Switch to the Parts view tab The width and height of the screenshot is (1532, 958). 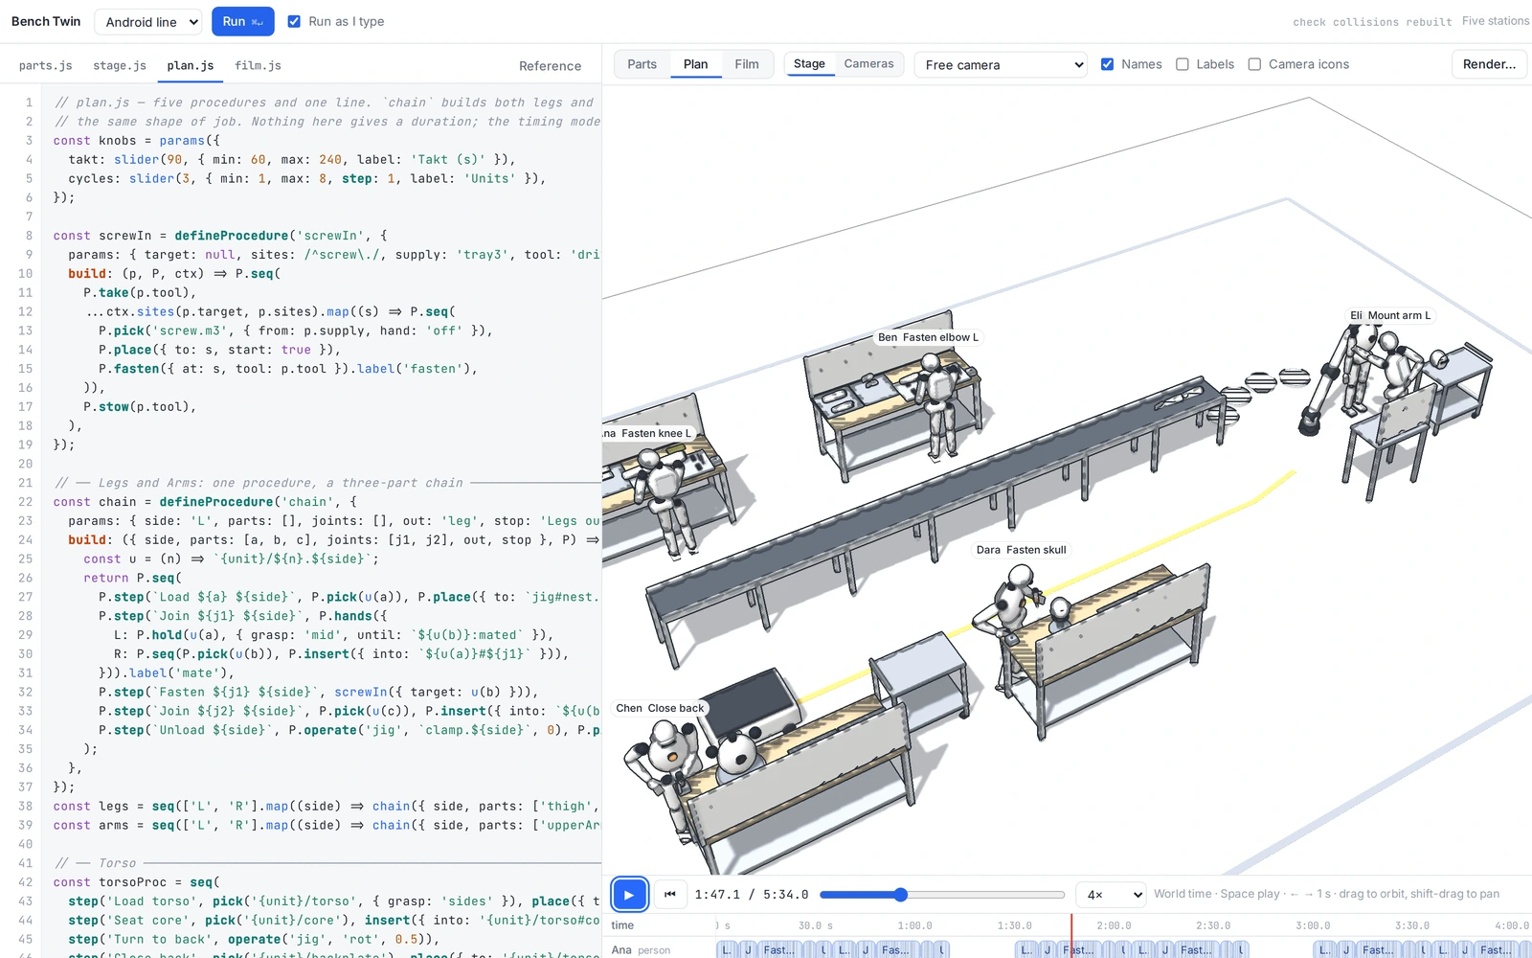(642, 64)
